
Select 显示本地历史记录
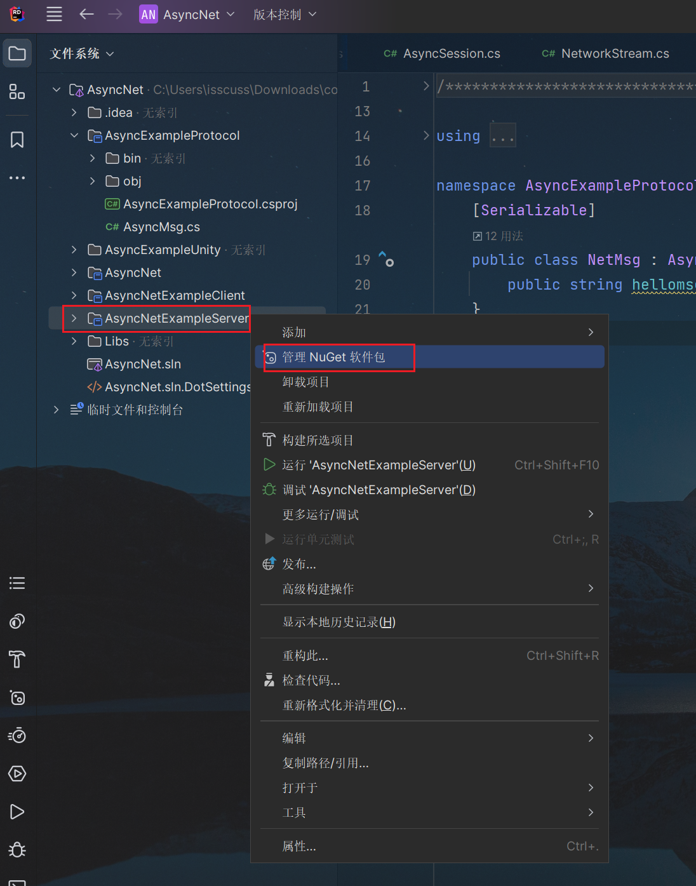[430, 622]
